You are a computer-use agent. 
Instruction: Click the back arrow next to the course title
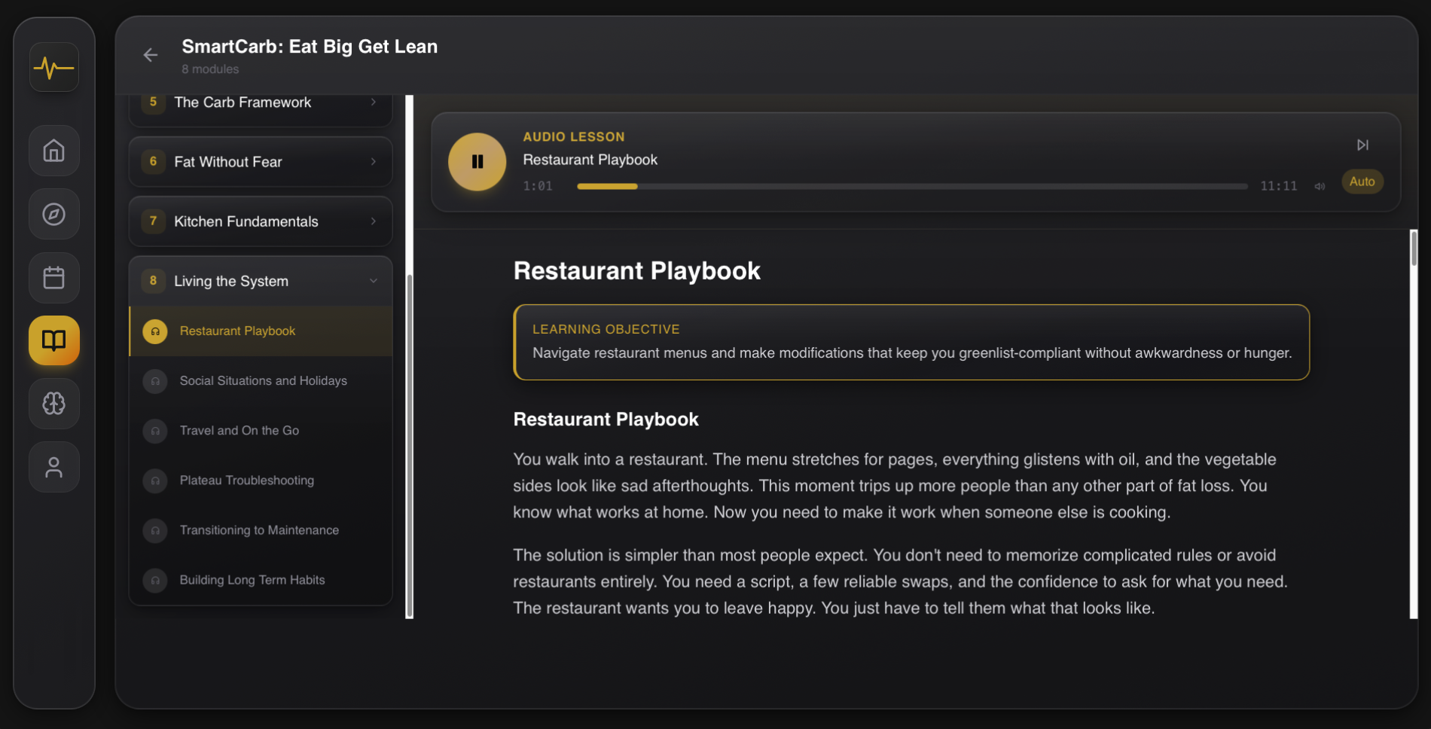[x=150, y=55]
